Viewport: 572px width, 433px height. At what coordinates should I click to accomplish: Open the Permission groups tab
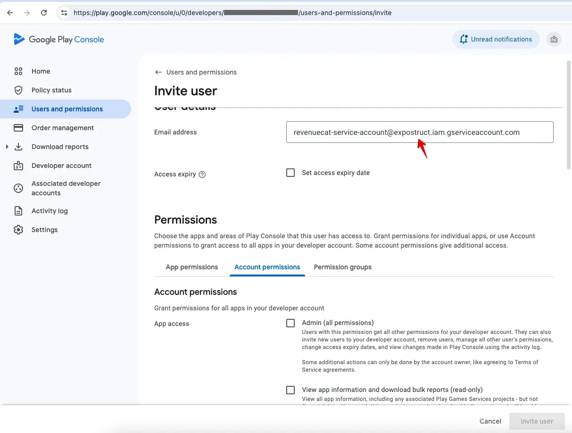coord(343,267)
